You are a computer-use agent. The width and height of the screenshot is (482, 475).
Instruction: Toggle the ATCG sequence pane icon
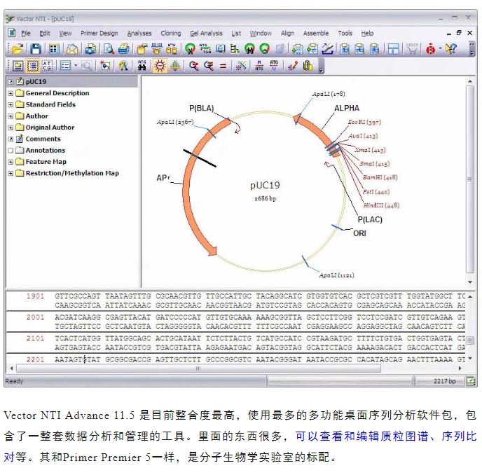(x=47, y=65)
